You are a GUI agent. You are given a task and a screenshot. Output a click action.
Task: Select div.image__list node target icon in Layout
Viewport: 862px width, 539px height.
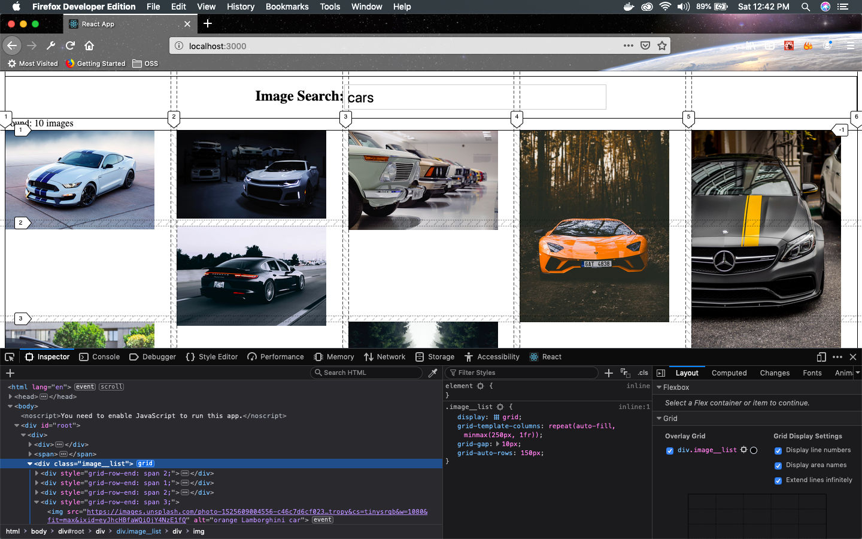743,450
